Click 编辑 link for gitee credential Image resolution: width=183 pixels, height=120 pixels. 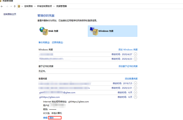(45, 118)
